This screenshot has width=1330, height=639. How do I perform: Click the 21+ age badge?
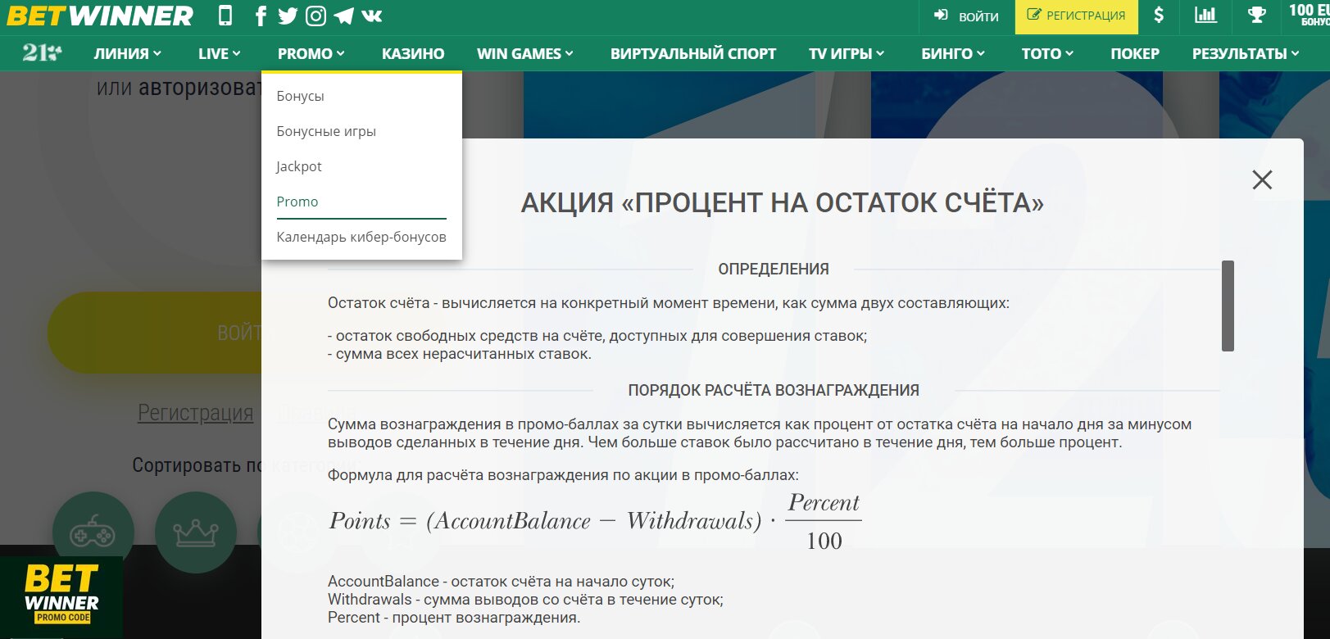coord(42,53)
